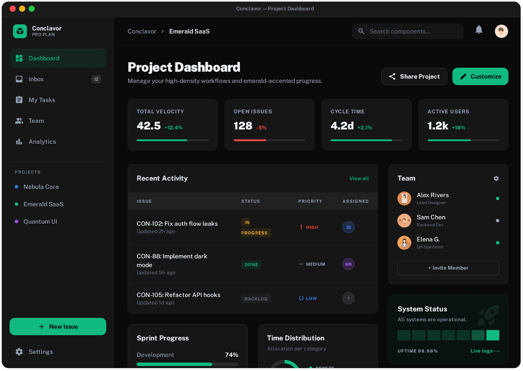Select the Nebula Core project
523x371 pixels.
(41, 187)
